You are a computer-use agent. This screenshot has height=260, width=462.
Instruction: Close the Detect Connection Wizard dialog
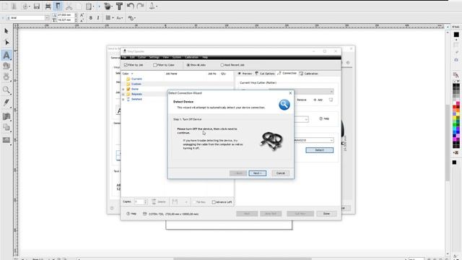click(290, 93)
